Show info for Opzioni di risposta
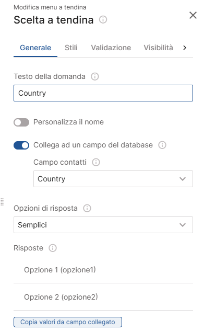The height and width of the screenshot is (332, 204). pyautogui.click(x=87, y=208)
